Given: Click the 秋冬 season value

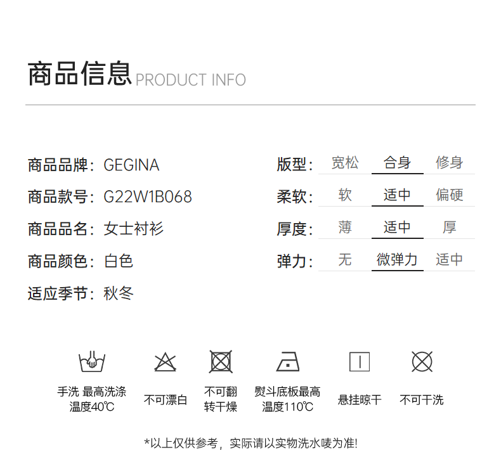Looking at the screenshot, I should click(x=119, y=293).
